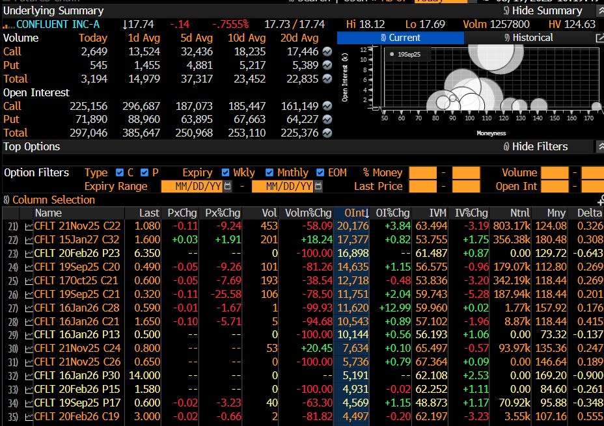604x426 pixels.
Task: Click the Px%Chg column header
Action: tap(222, 213)
